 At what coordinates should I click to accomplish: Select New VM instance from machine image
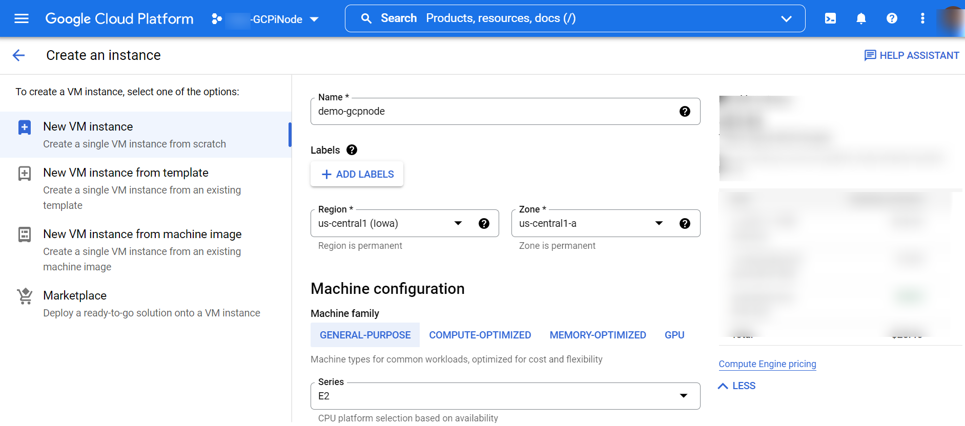pyautogui.click(x=146, y=250)
